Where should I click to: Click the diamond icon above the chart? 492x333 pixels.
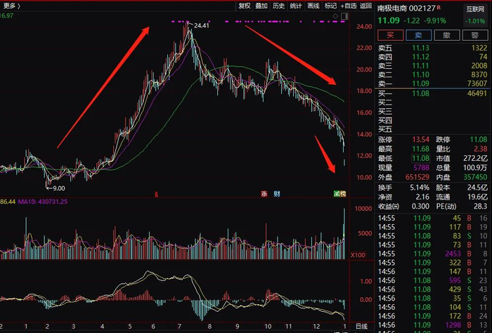tap(335, 16)
